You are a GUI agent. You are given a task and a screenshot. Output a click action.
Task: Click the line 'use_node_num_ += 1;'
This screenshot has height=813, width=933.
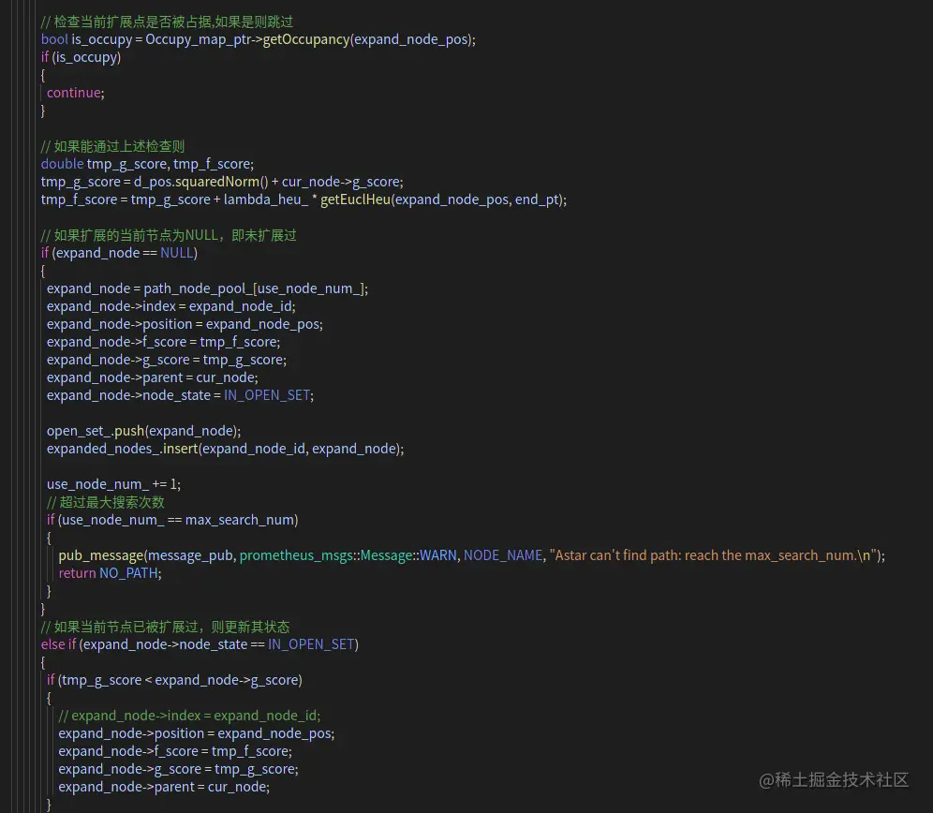(113, 484)
